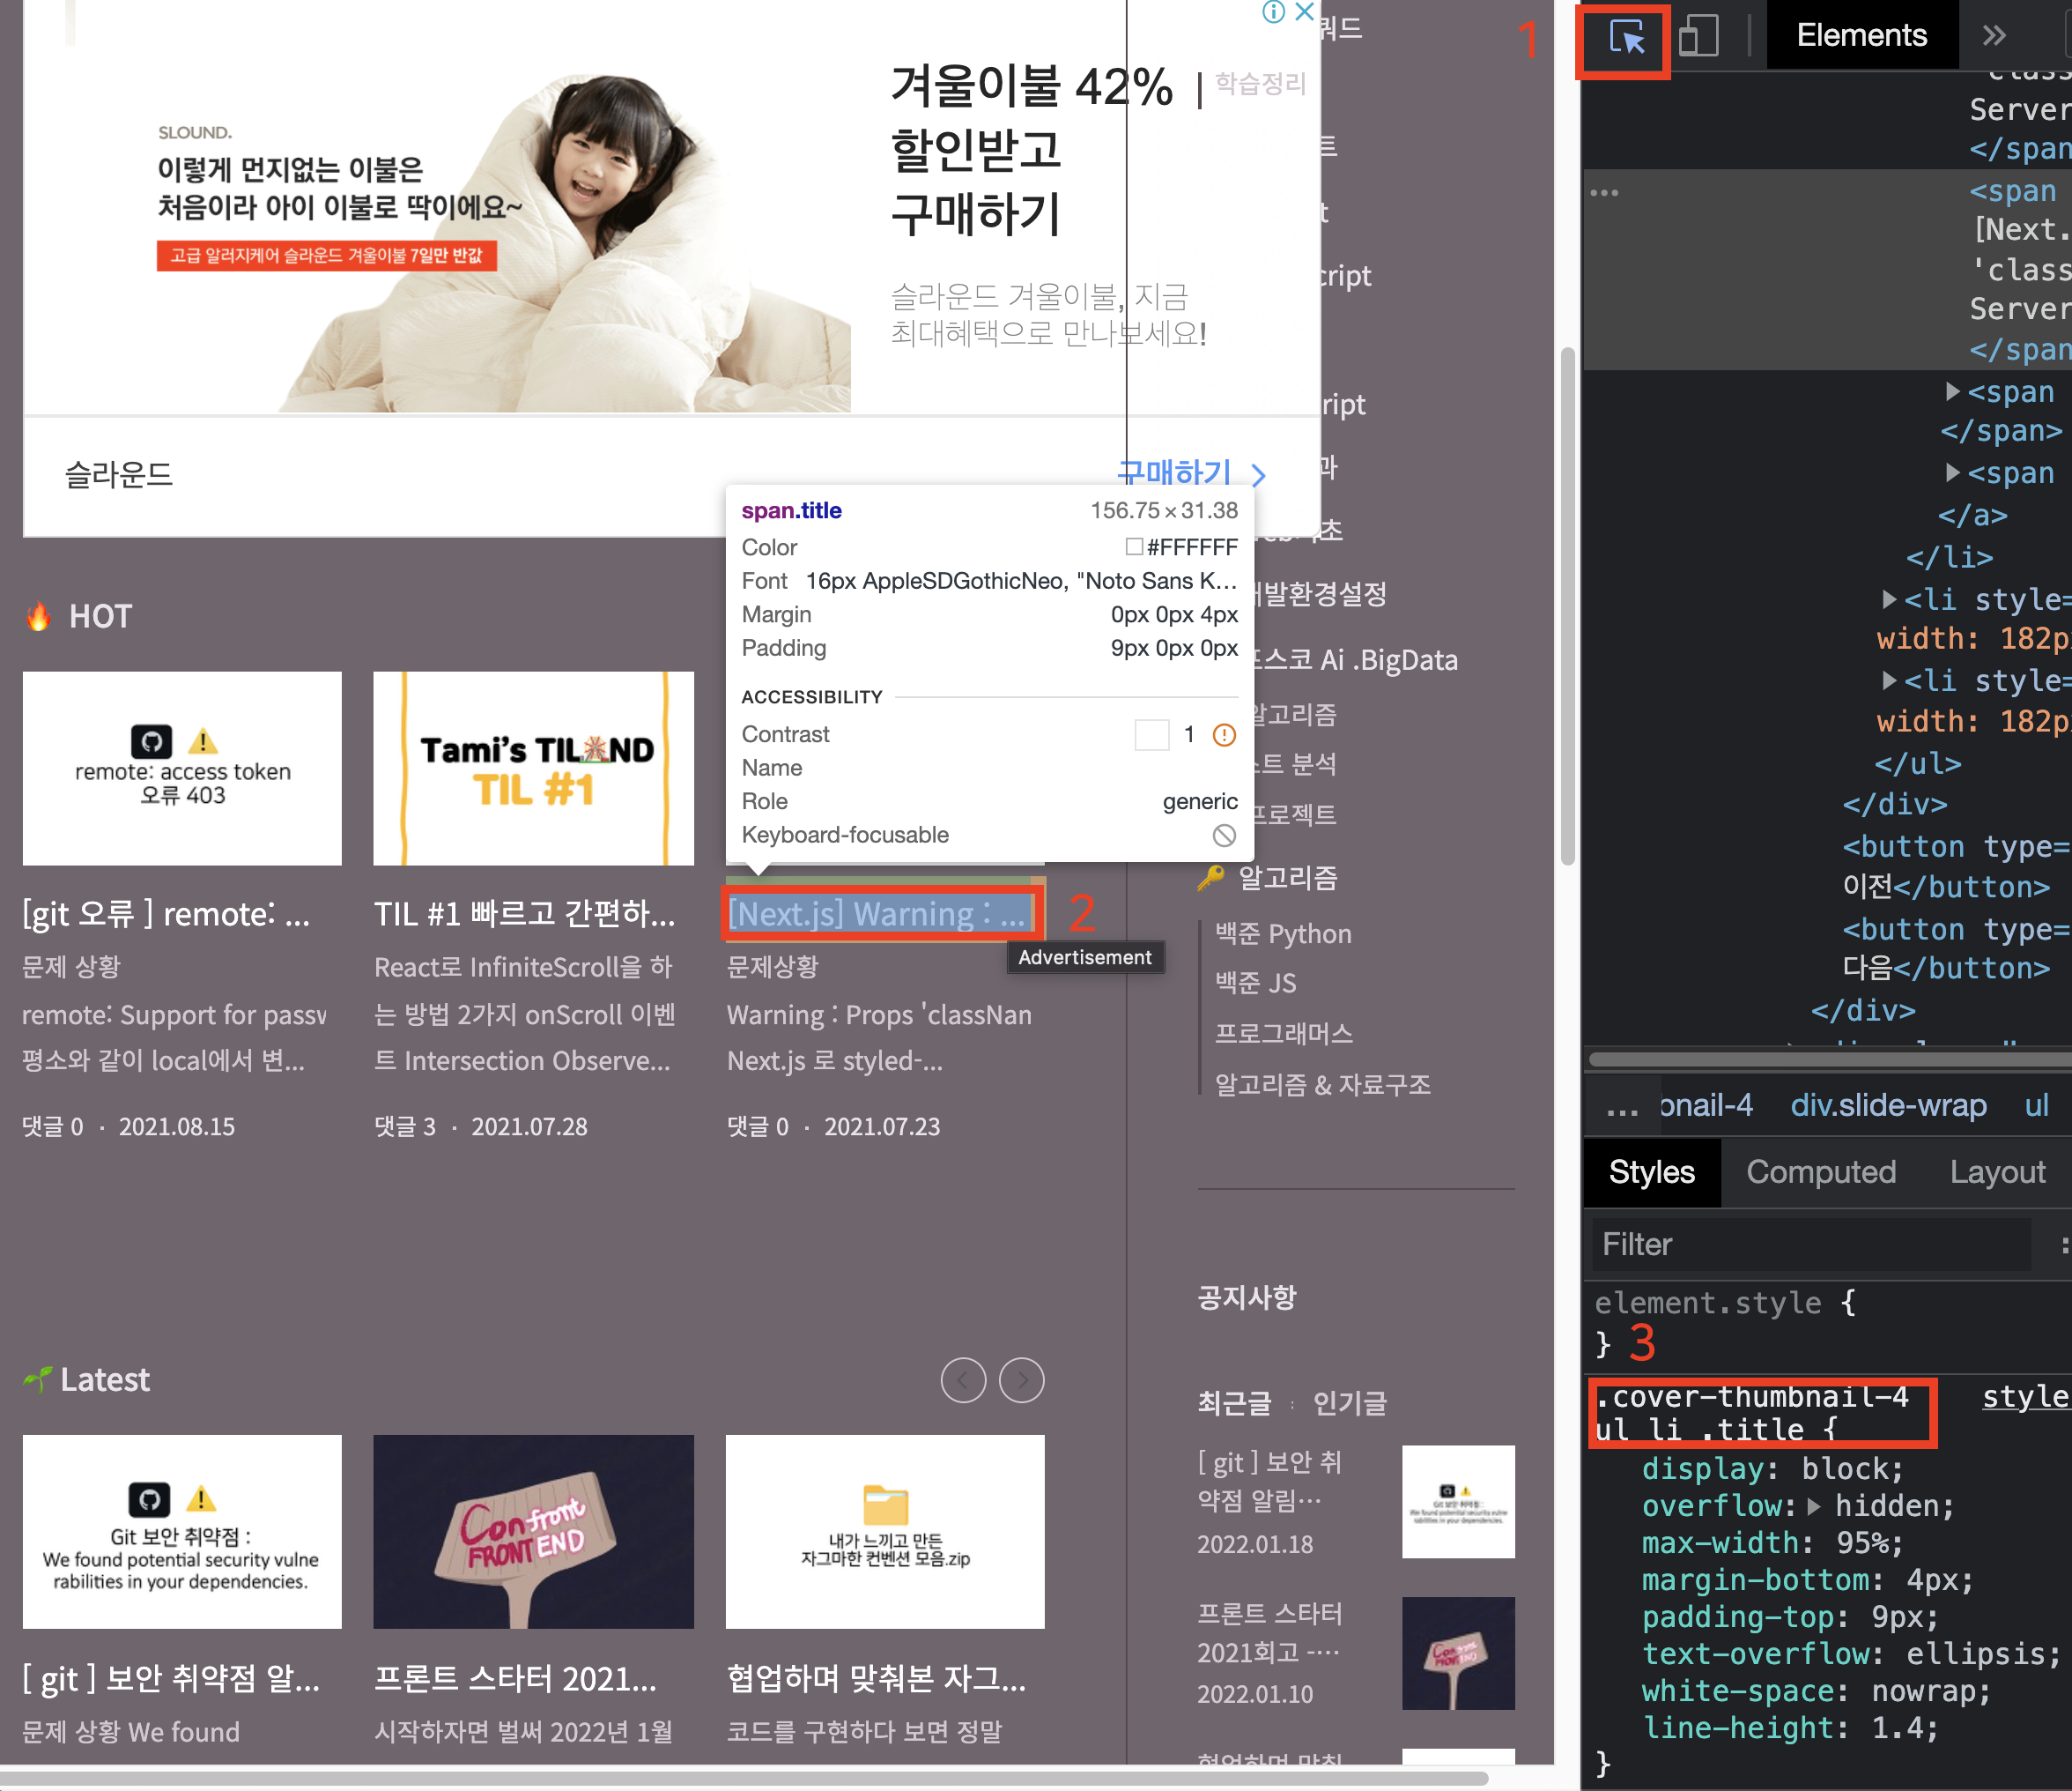Select the Elements panel tab

(1861, 35)
